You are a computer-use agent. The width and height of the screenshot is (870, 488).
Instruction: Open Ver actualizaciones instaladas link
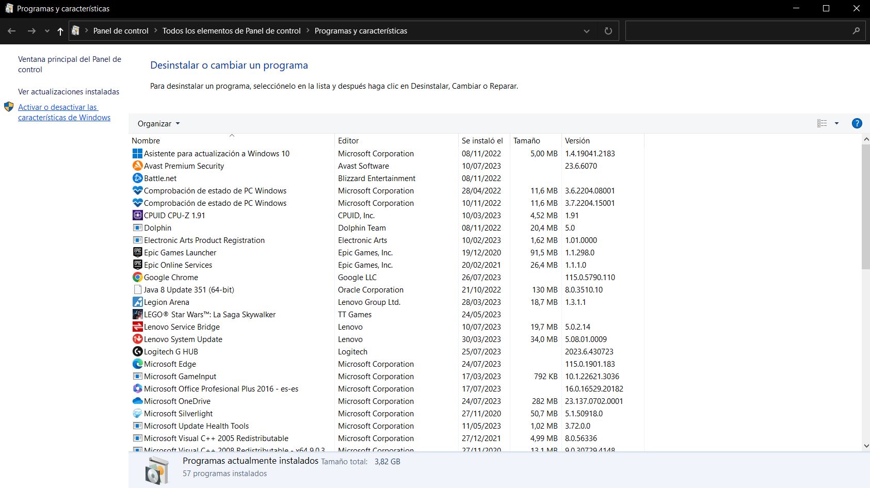click(69, 92)
